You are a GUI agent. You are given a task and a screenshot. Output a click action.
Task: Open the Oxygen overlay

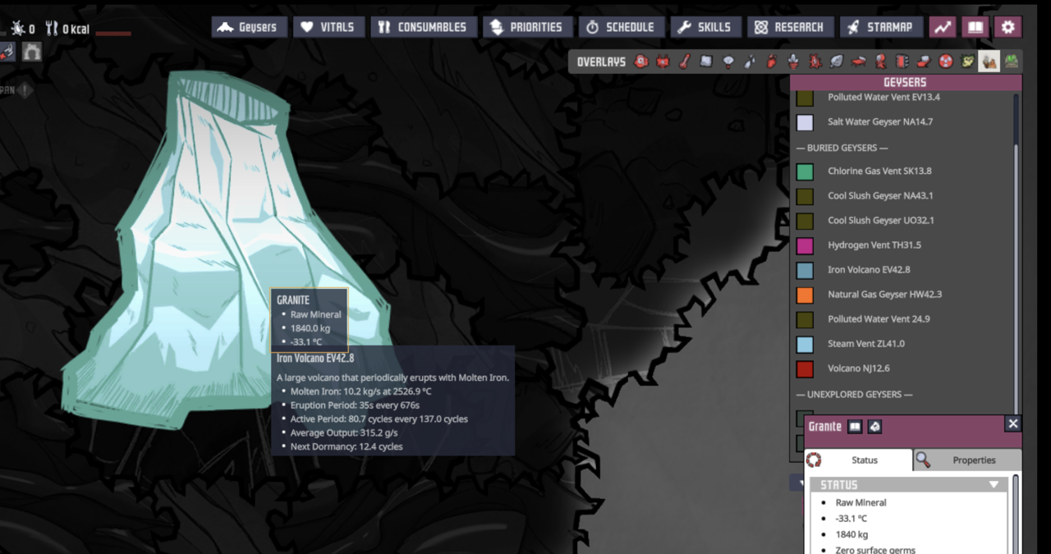641,62
